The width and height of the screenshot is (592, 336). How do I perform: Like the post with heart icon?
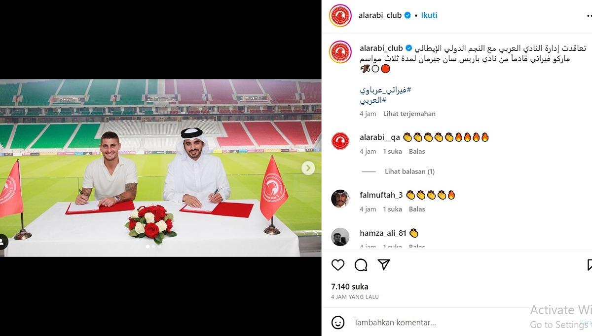tap(338, 265)
